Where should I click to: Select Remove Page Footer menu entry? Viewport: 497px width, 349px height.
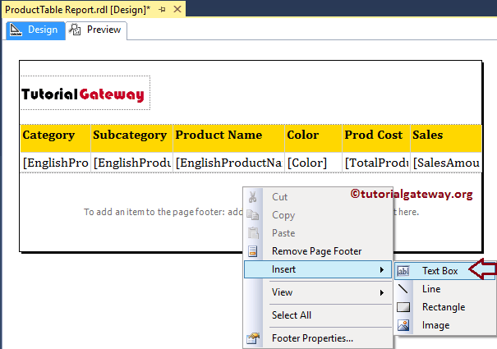[318, 251]
